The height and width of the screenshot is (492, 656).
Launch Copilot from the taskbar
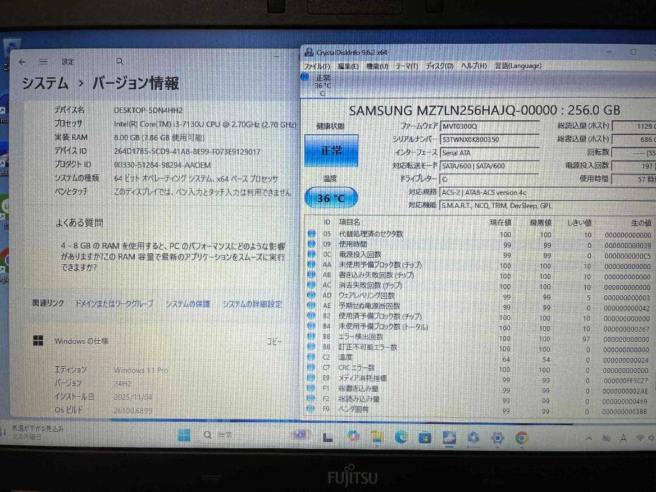tap(354, 436)
